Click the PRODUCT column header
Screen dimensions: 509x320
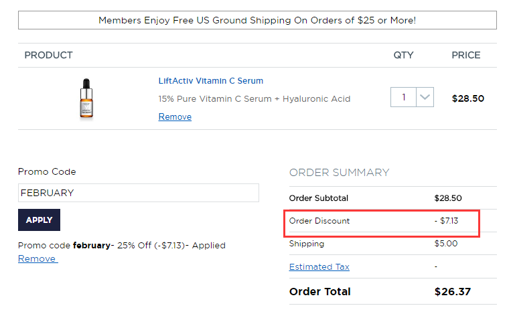(49, 55)
